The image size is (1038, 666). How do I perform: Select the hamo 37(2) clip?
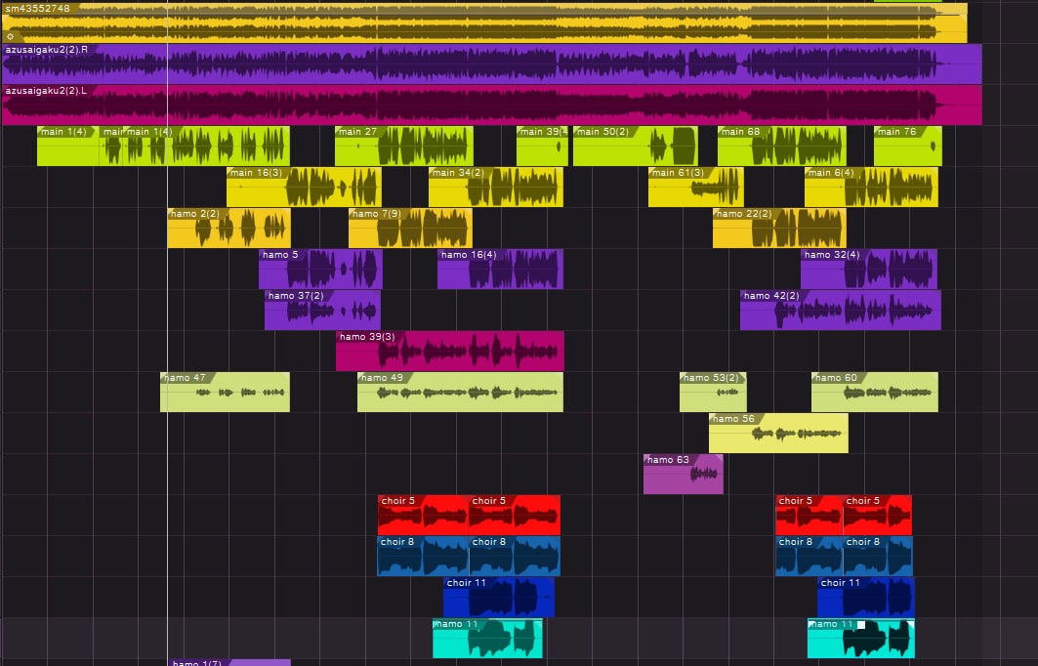tap(322, 310)
